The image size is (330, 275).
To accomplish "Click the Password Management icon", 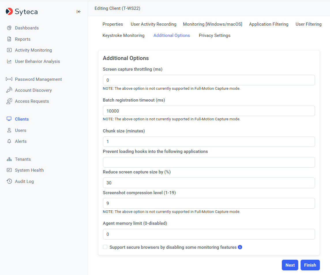I will 9,79.
